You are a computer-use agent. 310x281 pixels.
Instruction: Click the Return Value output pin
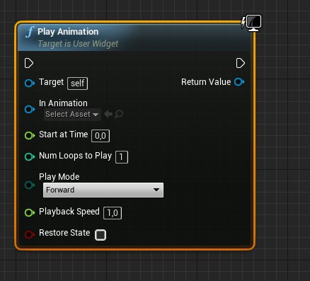239,82
